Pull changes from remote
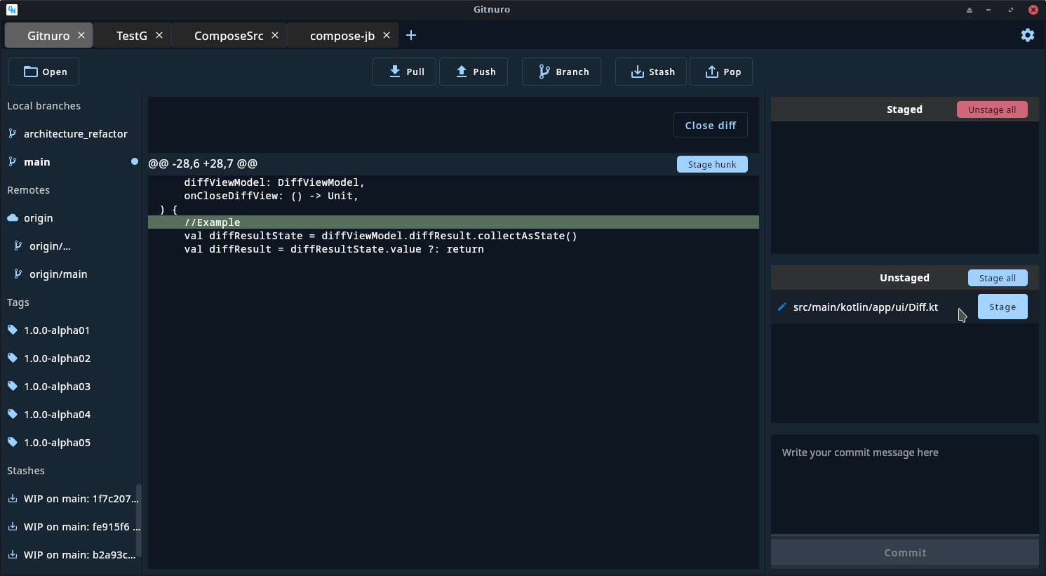Screen dimensions: 1046x576 [404, 72]
